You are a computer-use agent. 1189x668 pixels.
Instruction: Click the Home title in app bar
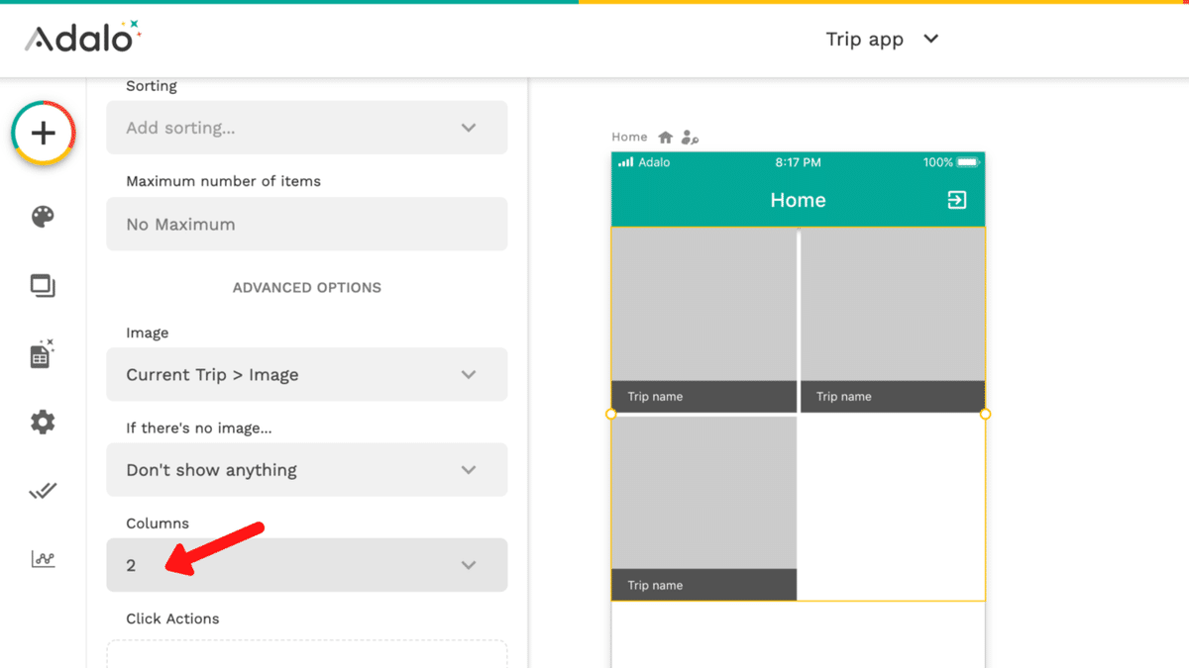[x=798, y=200]
